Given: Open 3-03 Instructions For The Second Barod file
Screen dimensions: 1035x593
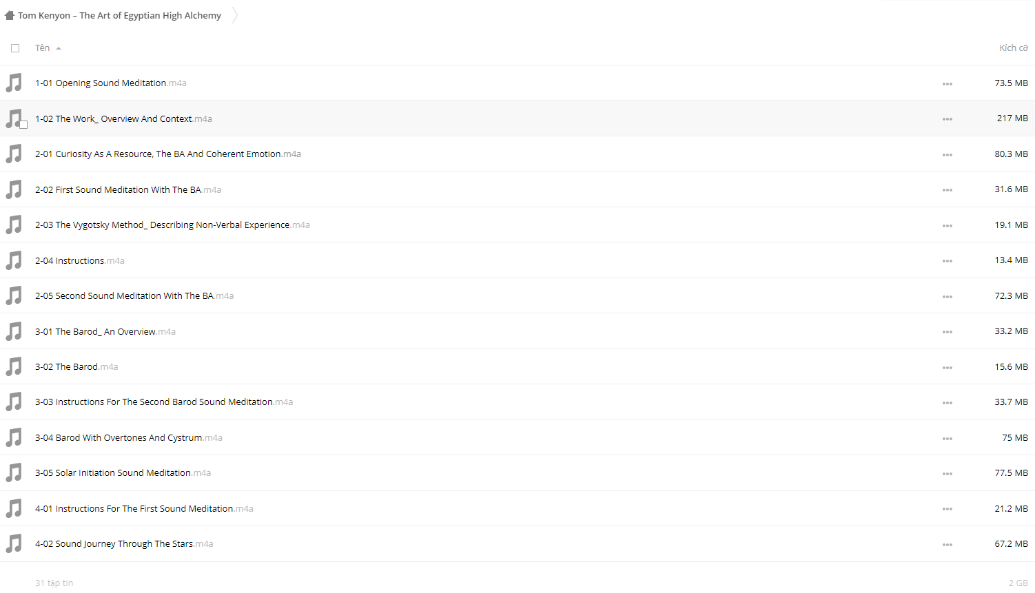Looking at the screenshot, I should [164, 402].
